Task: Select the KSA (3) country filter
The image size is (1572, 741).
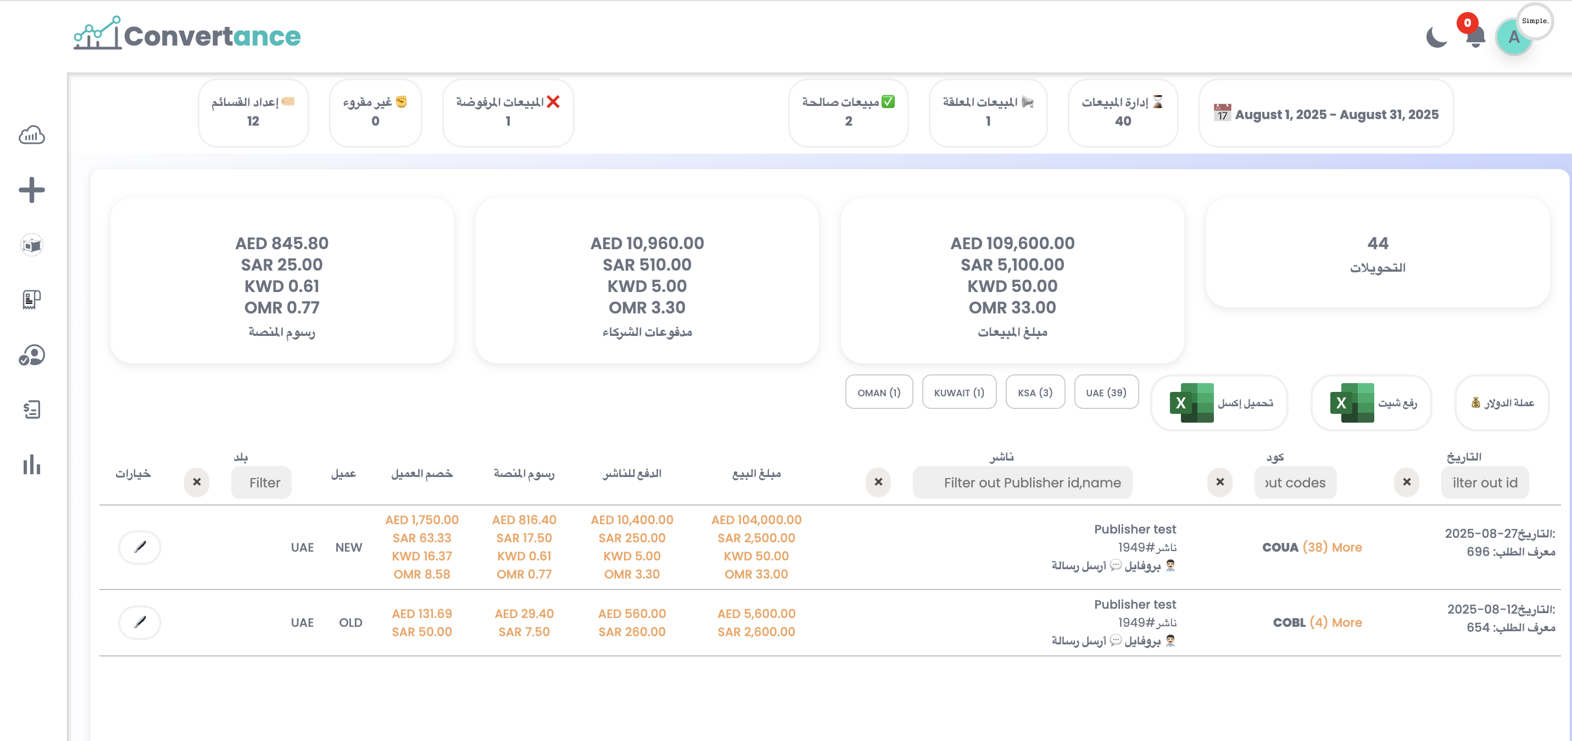Action: click(x=1035, y=393)
